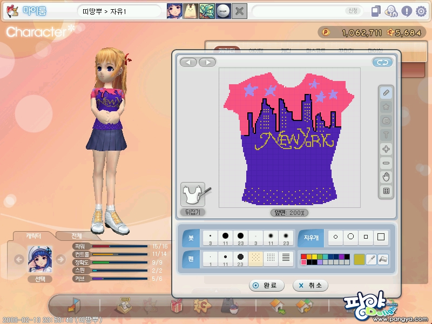Pick the teal palette swatch
This screenshot has width=432, height=324.
[x=325, y=257]
